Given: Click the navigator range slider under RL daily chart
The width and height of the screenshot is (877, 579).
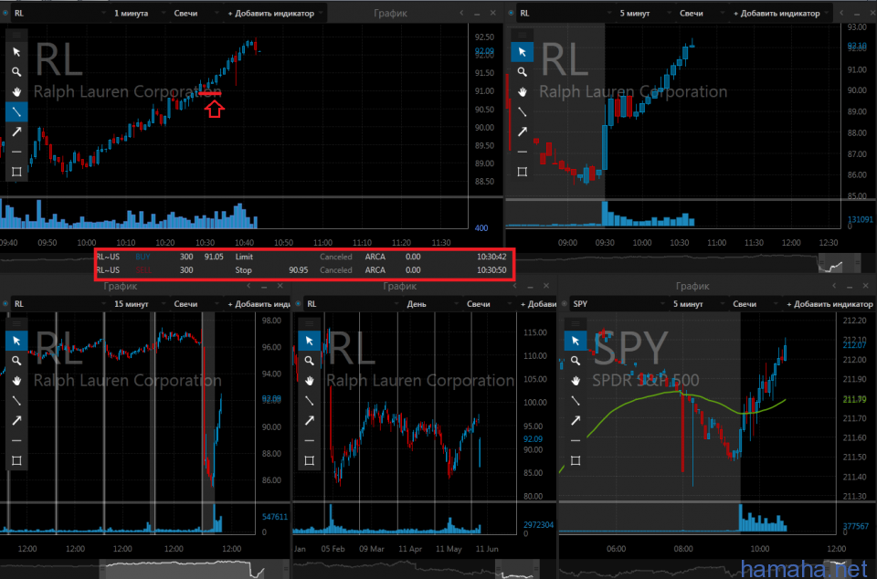Looking at the screenshot, I should click(517, 570).
